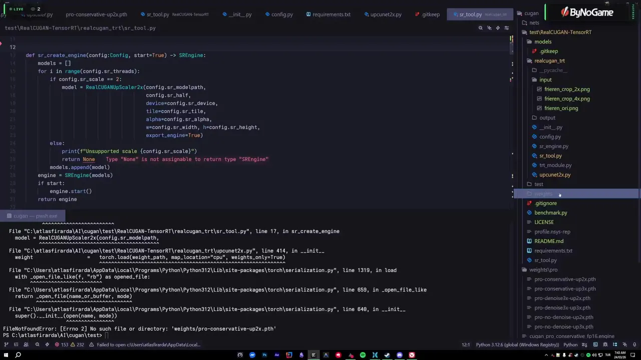This screenshot has width=641, height=360.
Task: Open the editor settings sliders icon
Action: [x=506, y=28]
